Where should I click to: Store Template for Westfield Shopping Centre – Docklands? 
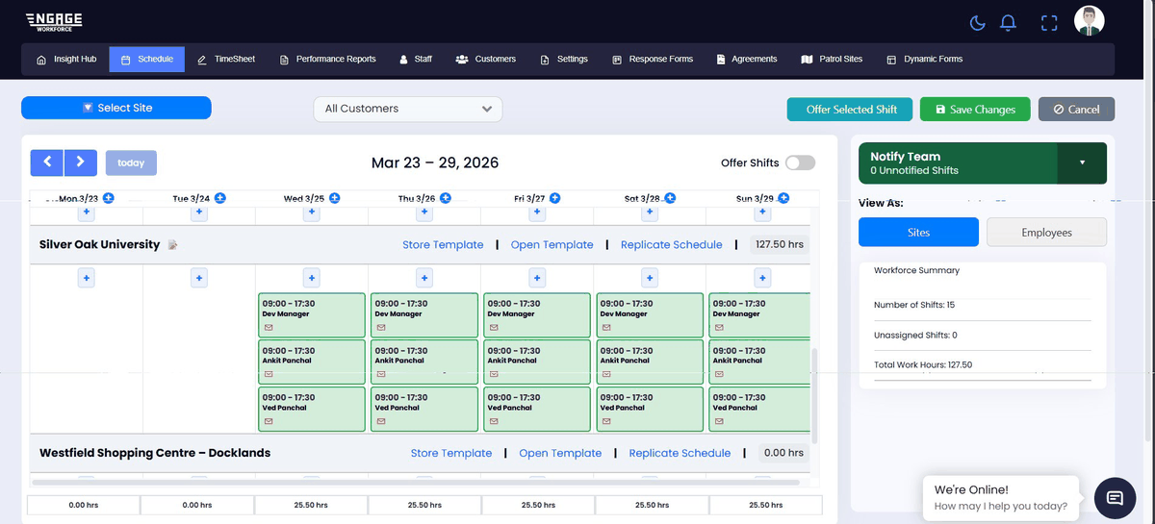(x=451, y=453)
